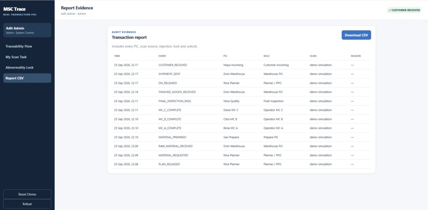Select the MC_A_COMPLETE event cell
428x210 pixels.
(170, 128)
